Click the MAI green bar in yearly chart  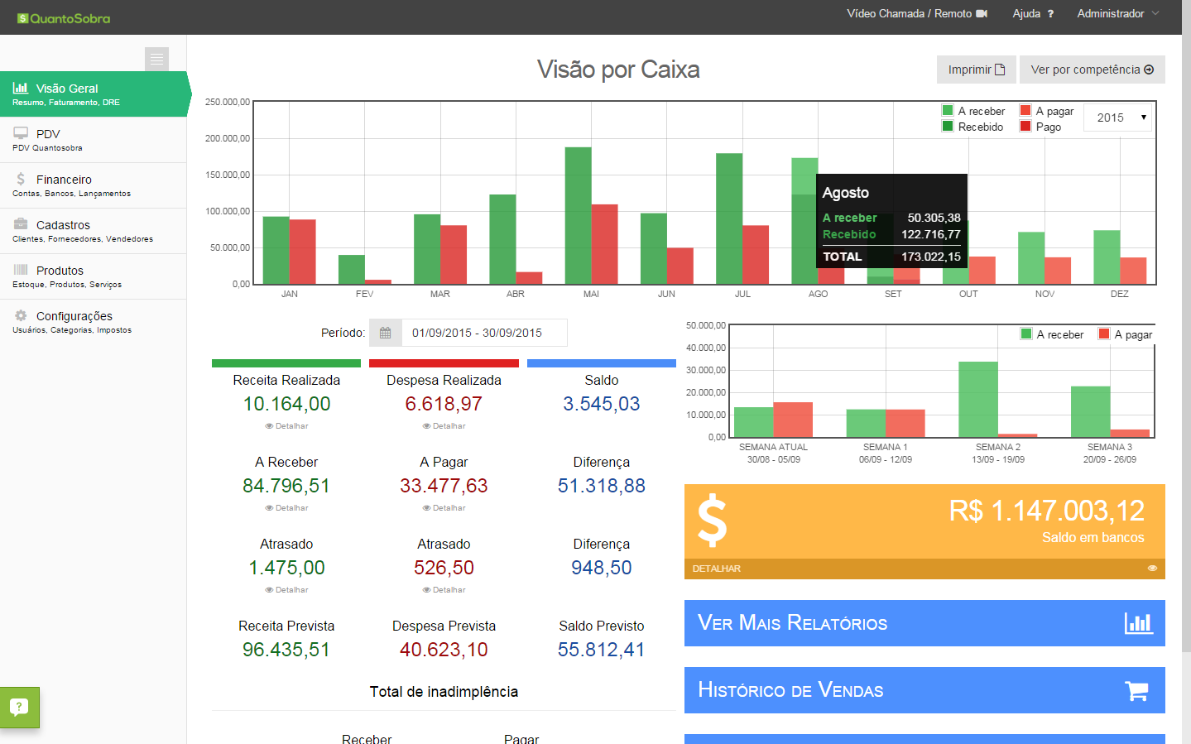pos(579,216)
